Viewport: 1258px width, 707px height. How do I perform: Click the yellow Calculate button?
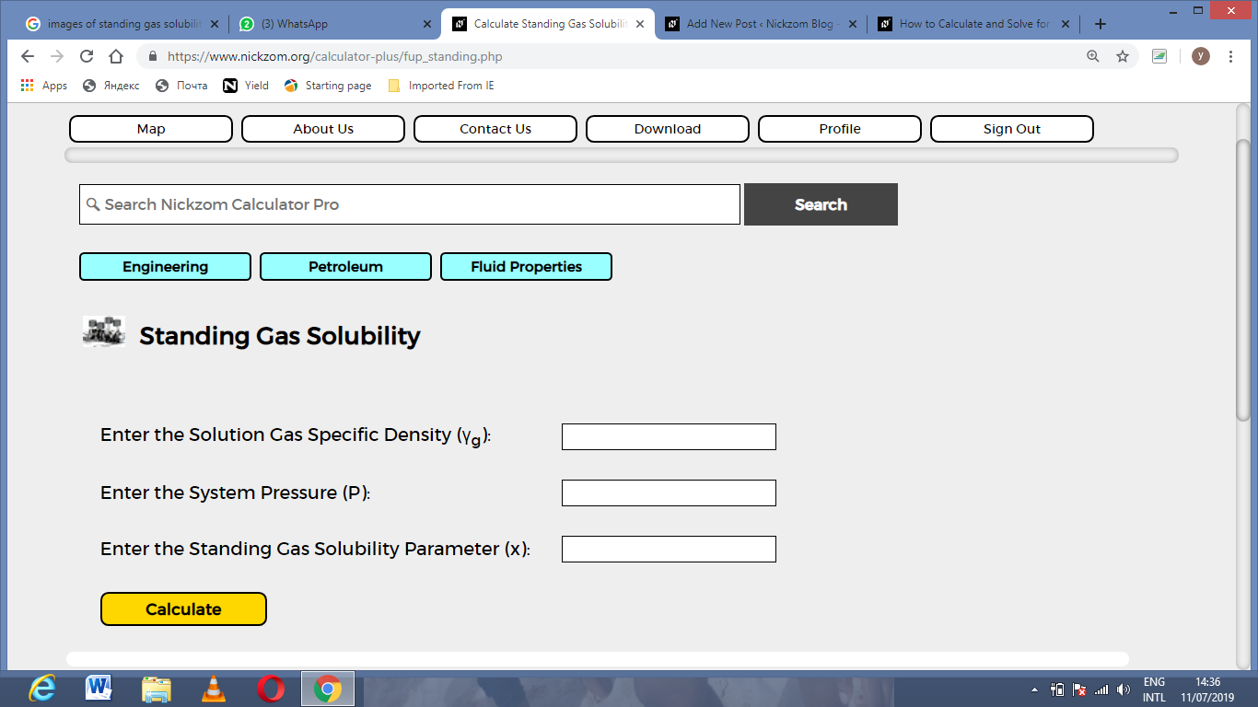tap(183, 609)
